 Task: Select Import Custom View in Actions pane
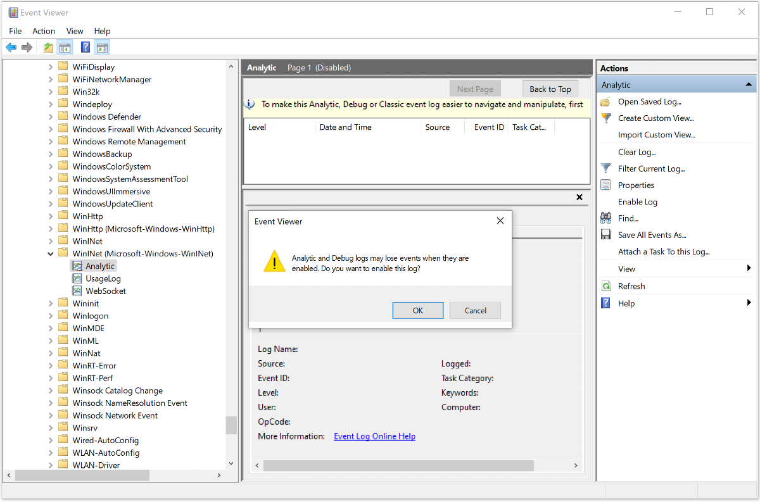657,134
